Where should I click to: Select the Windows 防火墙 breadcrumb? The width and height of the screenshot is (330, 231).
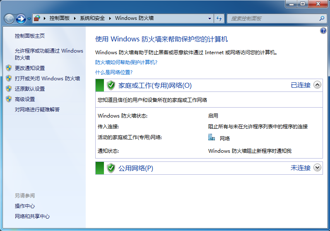tap(134, 18)
